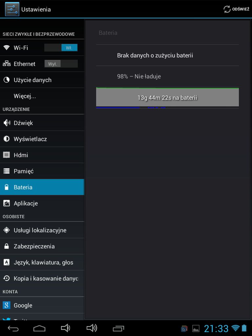Tap the refresh arrows icon labeled Odśwież
Viewport: 252px width, 336px height.
227,9
